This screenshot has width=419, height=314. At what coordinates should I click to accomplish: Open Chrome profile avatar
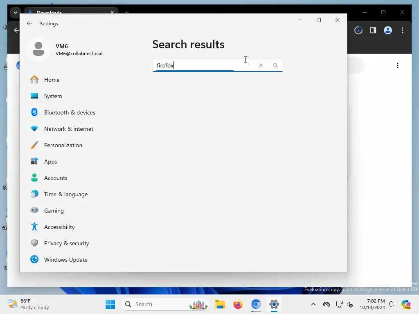click(388, 30)
